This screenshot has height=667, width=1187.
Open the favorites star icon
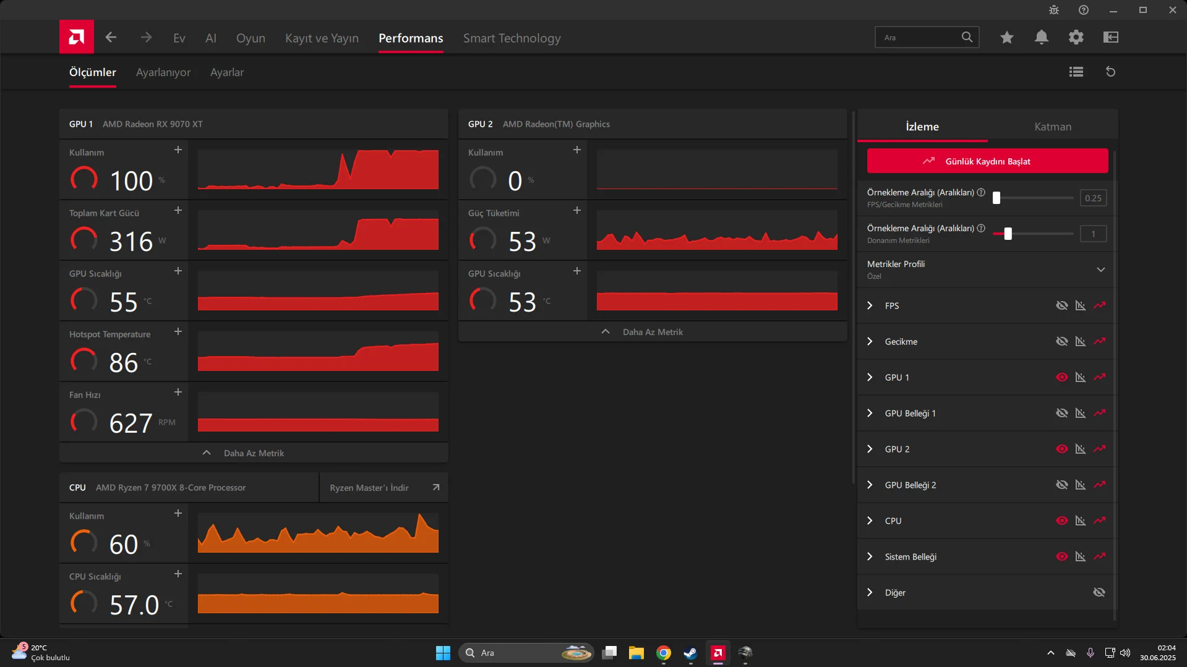pos(1006,38)
